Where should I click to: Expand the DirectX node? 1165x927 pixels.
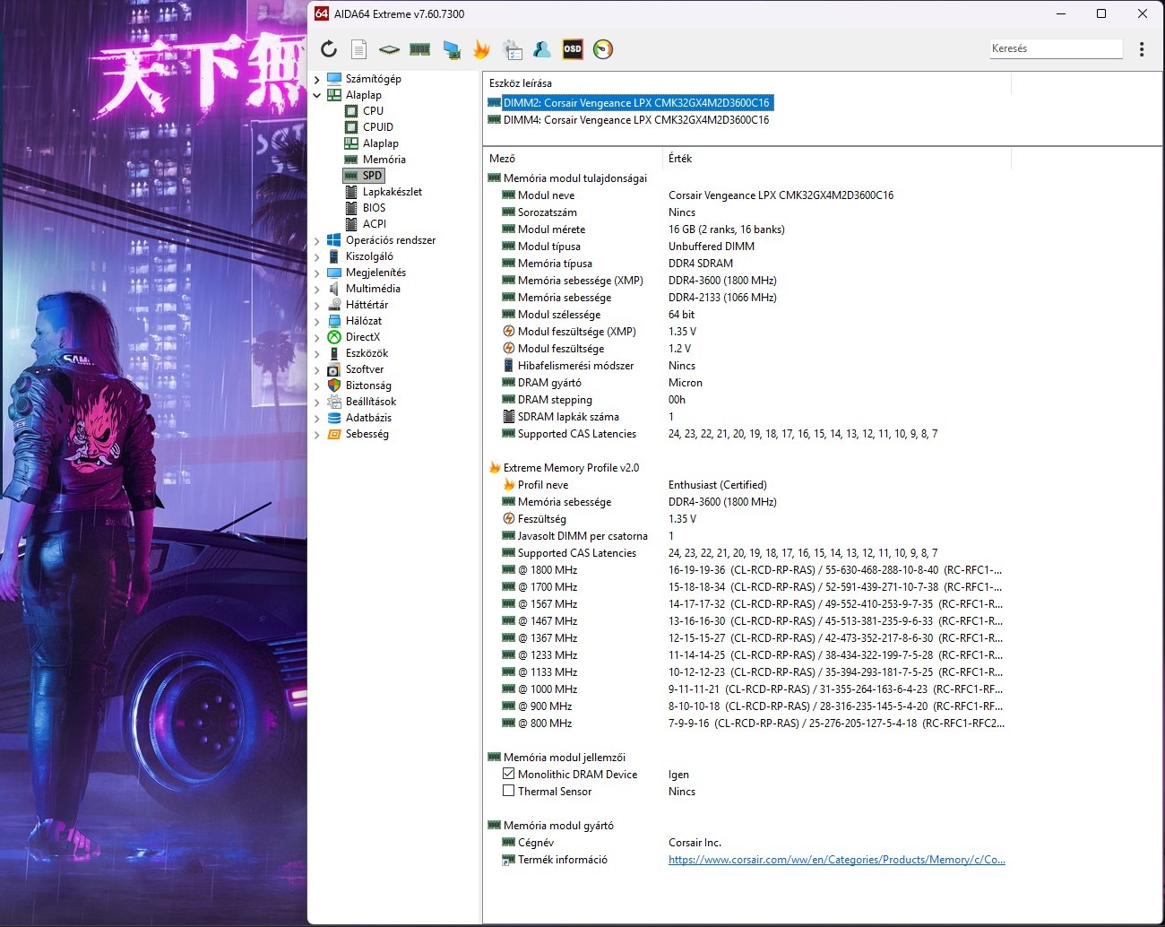[316, 337]
